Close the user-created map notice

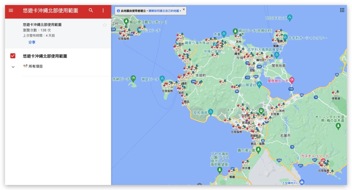pyautogui.click(x=184, y=9)
